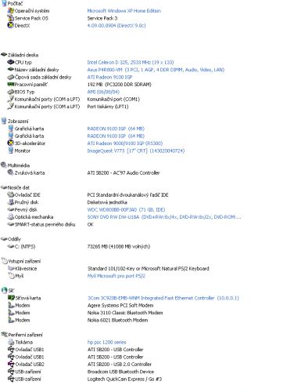Select the Standard 101/102-Key keyboard description

click(149, 268)
